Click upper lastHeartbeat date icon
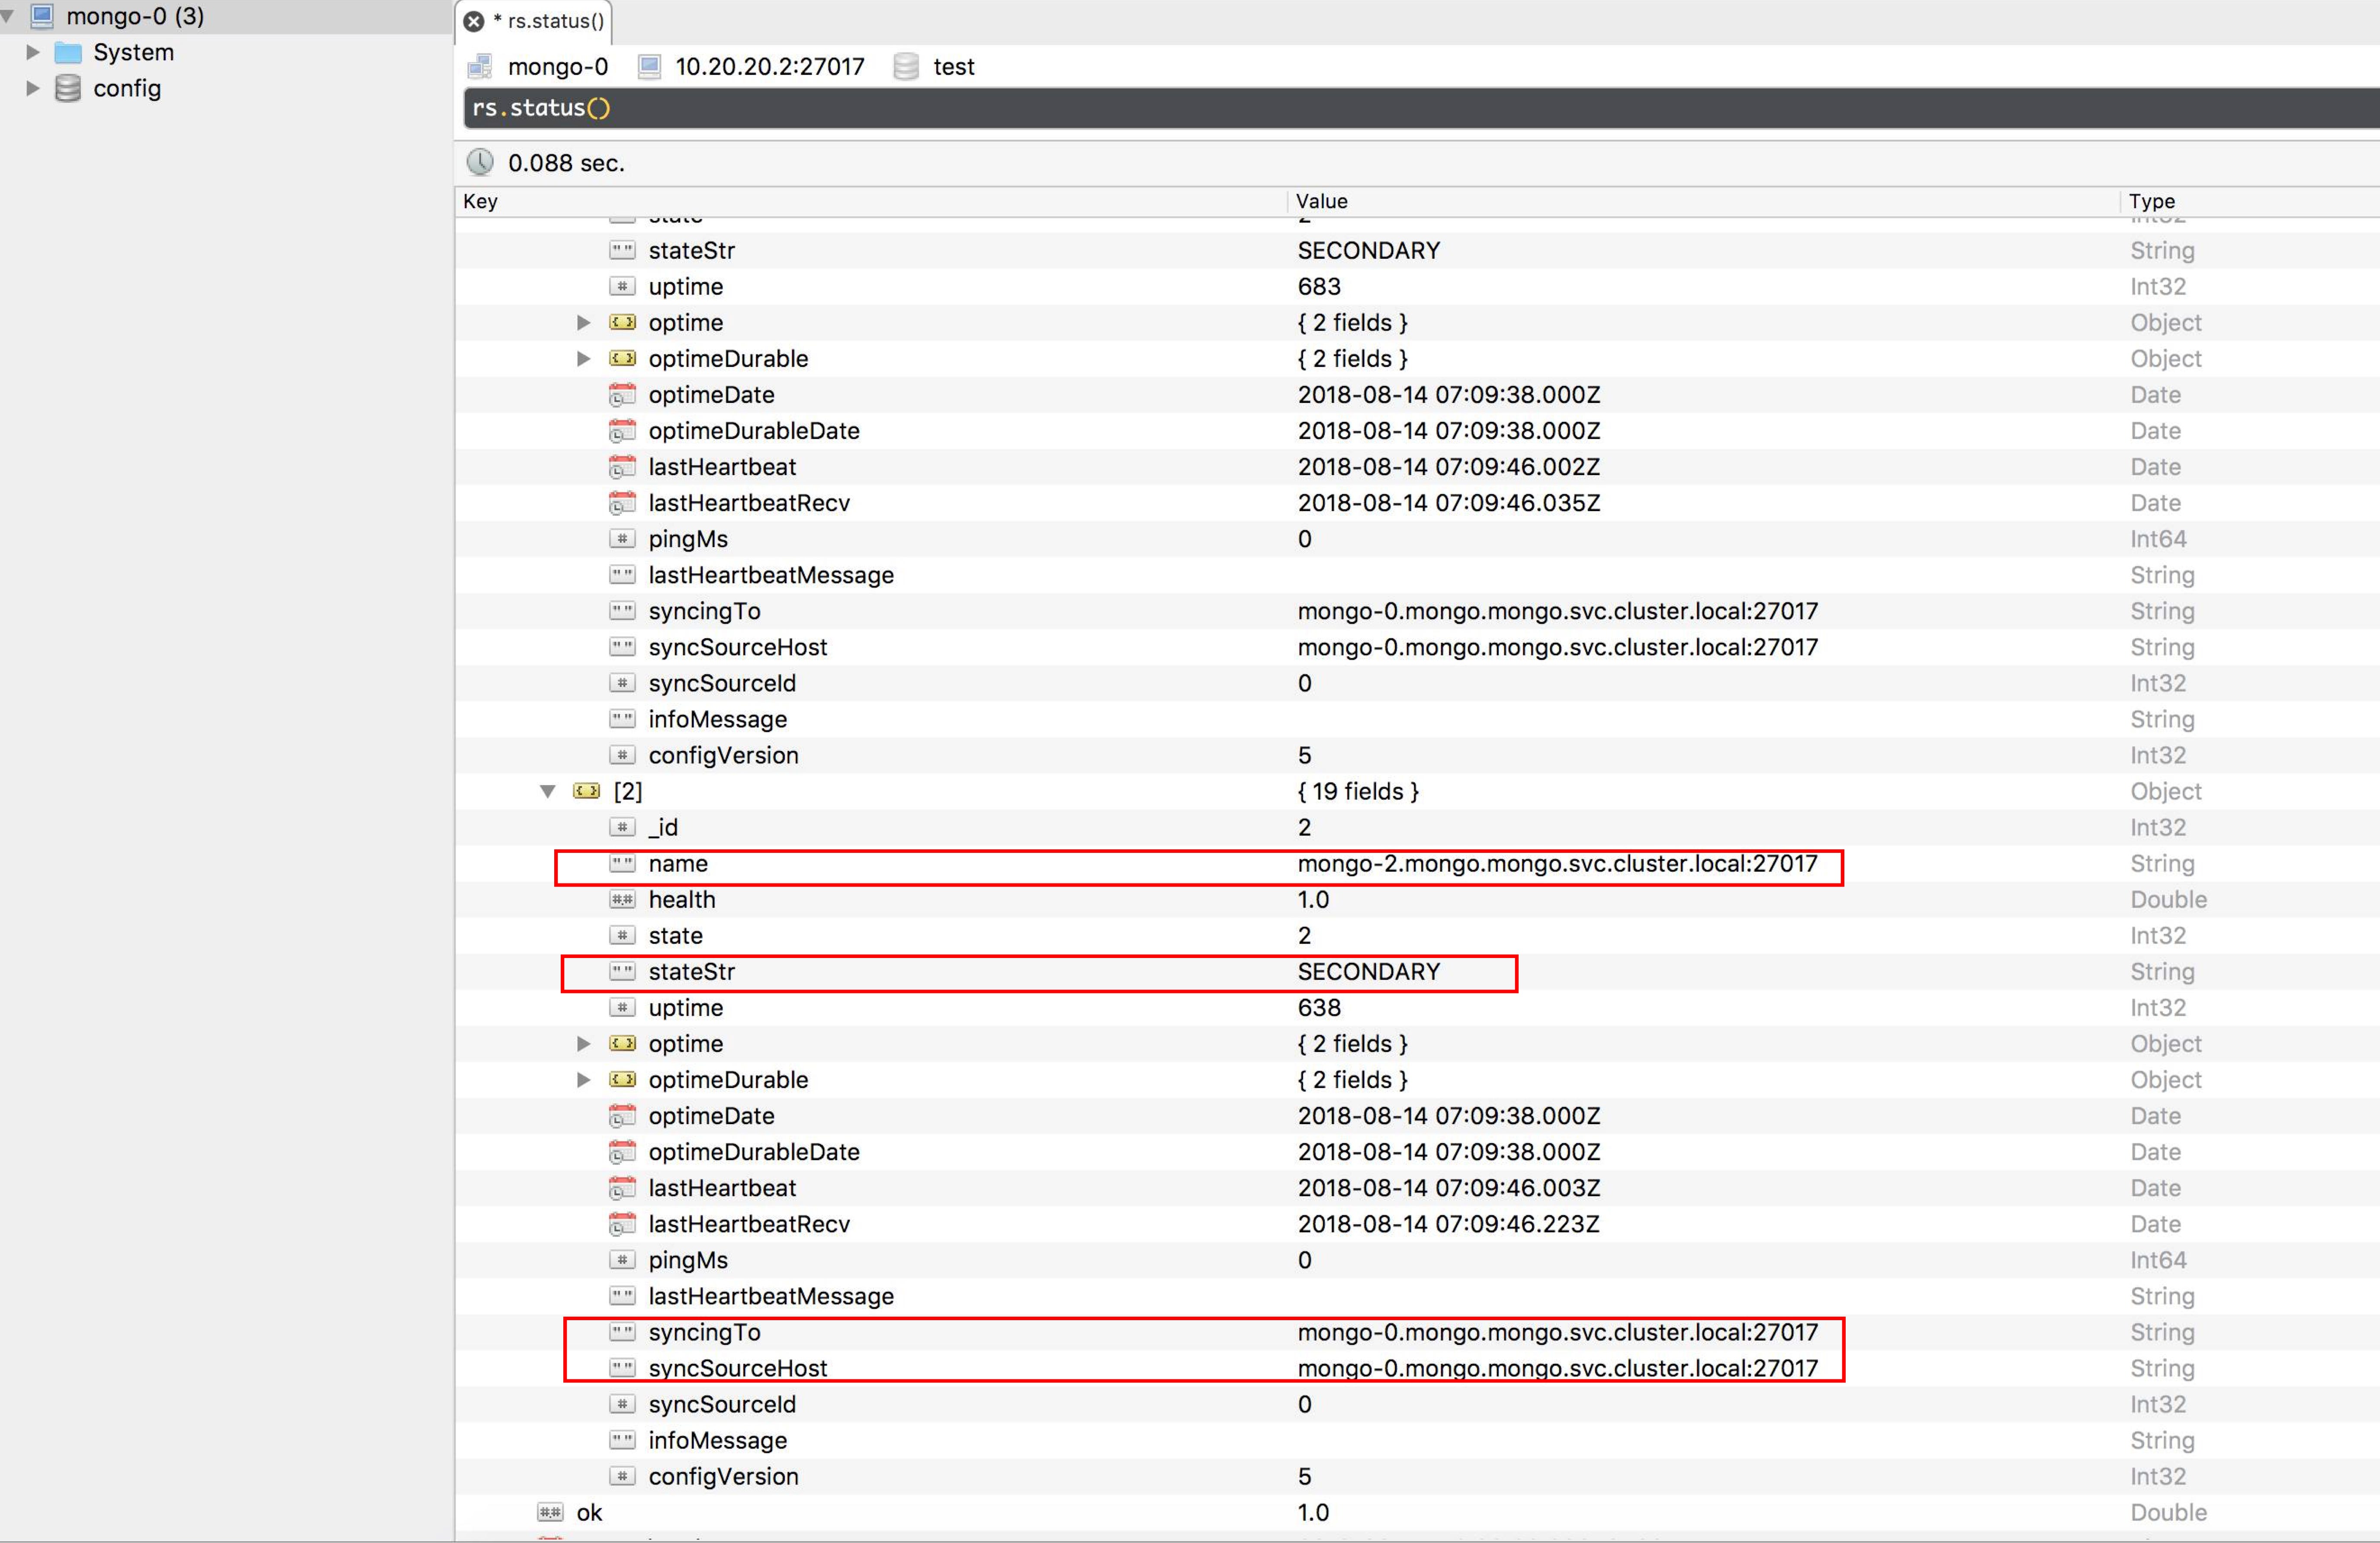Image resolution: width=2380 pixels, height=1543 pixels. coord(622,467)
